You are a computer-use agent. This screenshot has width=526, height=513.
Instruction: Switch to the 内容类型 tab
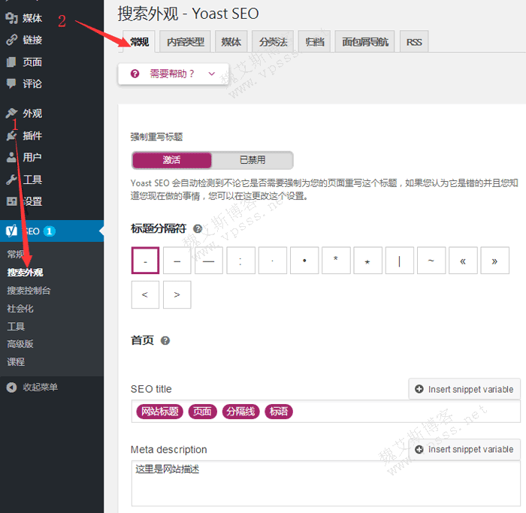click(x=185, y=42)
